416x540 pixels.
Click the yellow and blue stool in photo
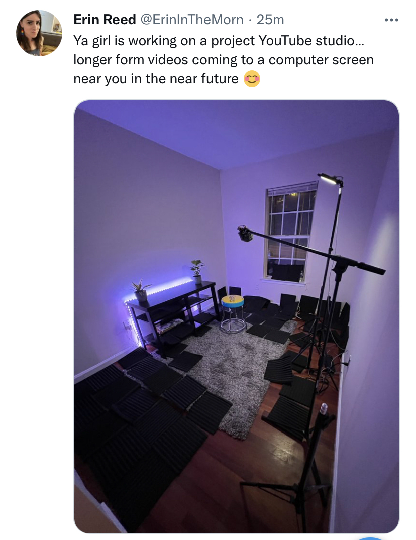tap(233, 313)
